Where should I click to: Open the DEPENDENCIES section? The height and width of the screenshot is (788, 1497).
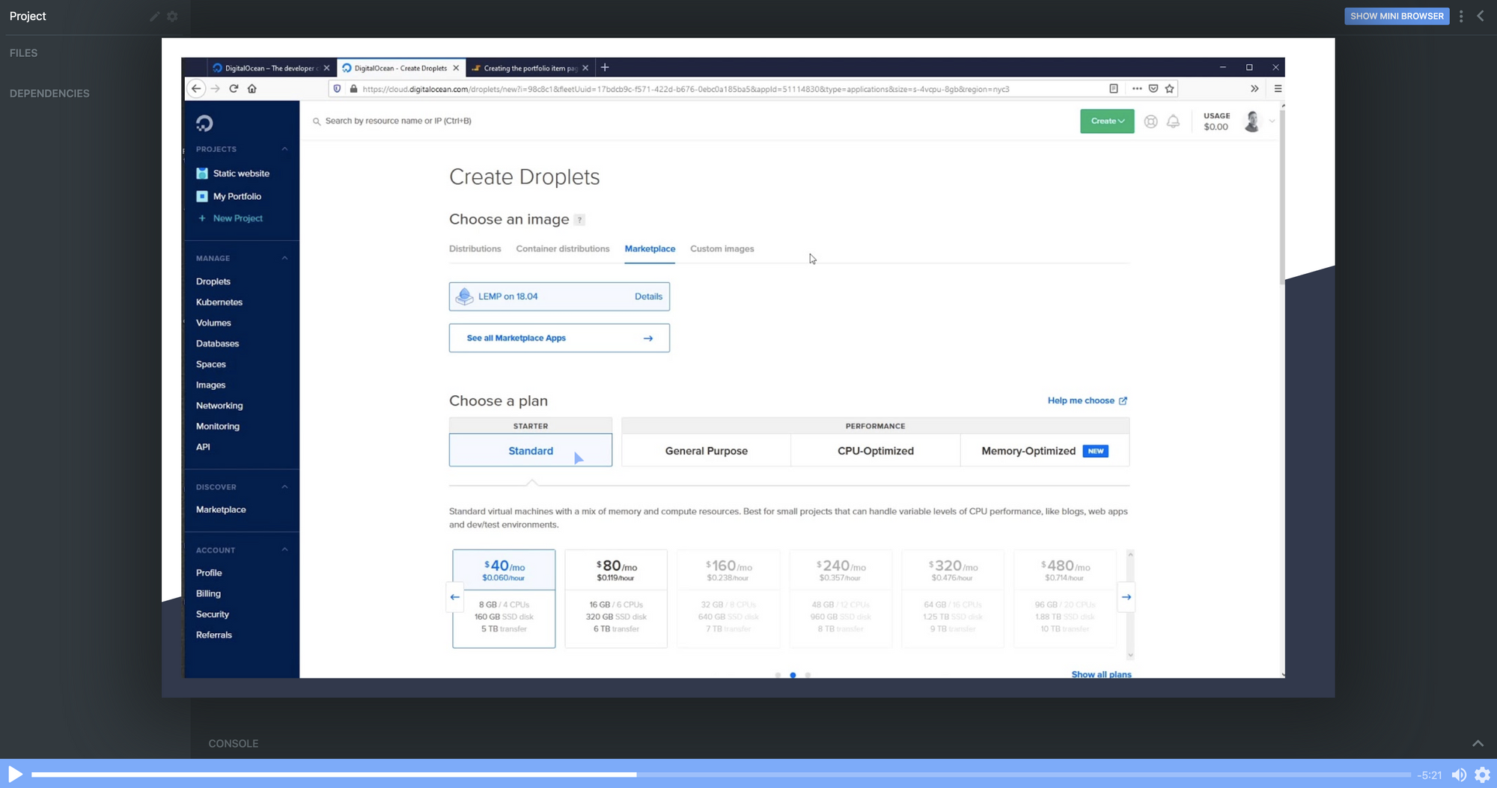[49, 94]
